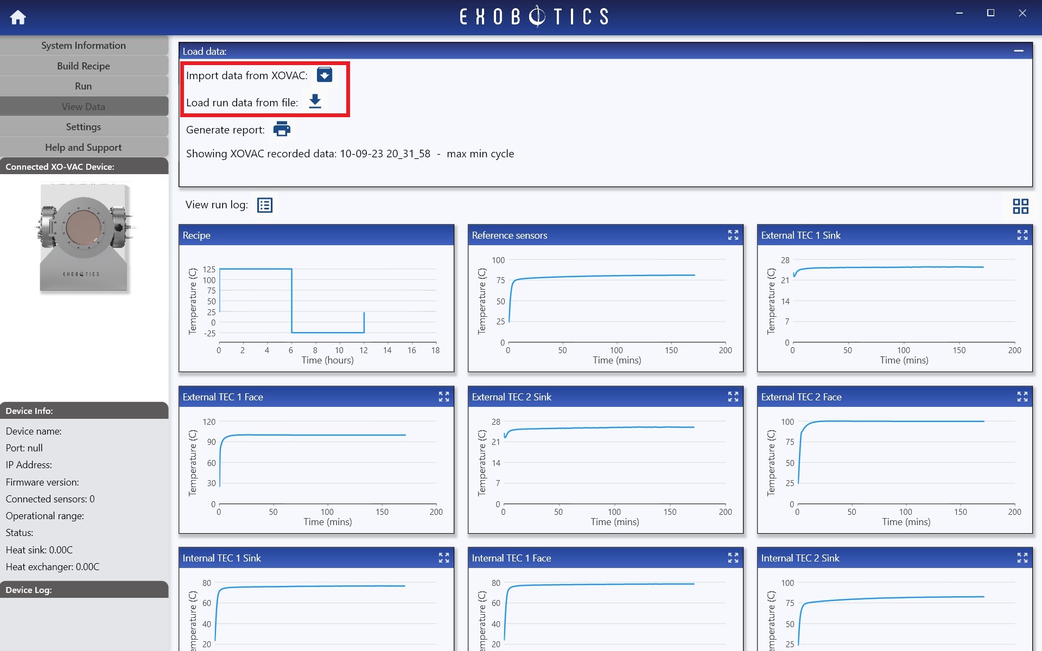Expand the Internal TEC 1 Face chart
This screenshot has width=1042, height=651.
733,558
